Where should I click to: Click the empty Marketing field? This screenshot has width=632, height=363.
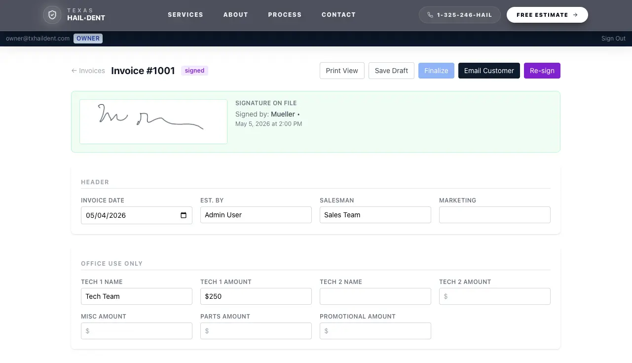495,215
